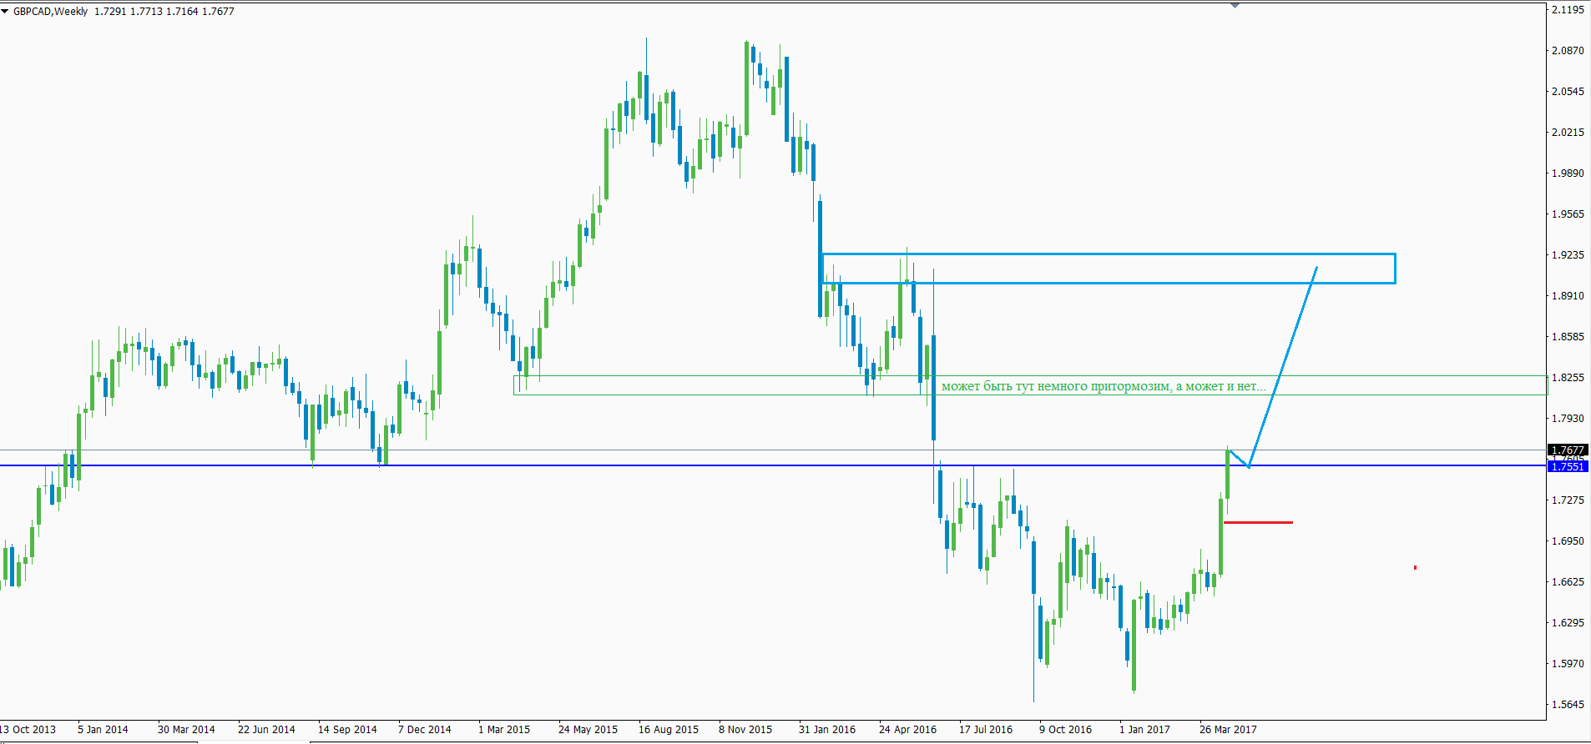Image resolution: width=1591 pixels, height=744 pixels.
Task: Click the 9 Oct 2016 date label
Action: [x=1066, y=730]
